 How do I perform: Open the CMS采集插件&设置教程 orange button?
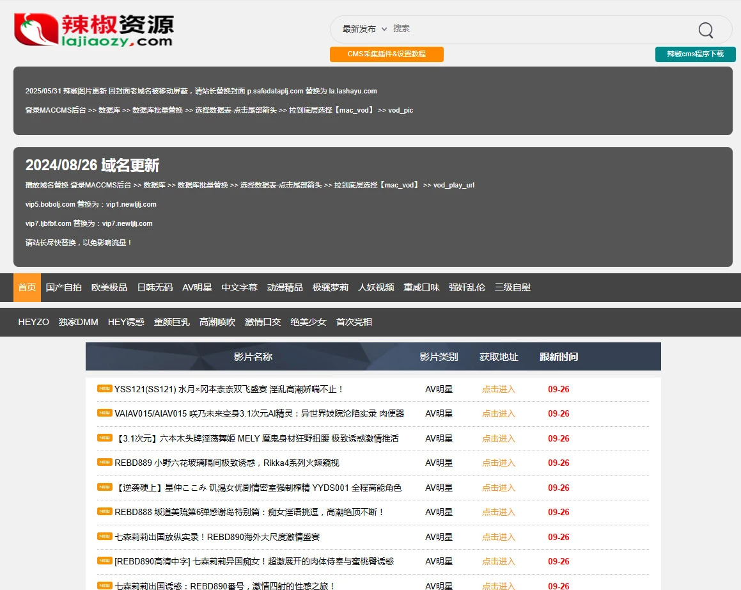pyautogui.click(x=386, y=54)
